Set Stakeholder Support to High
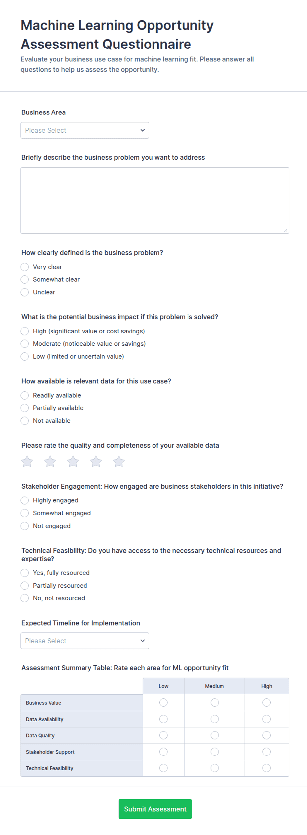This screenshot has height=835, width=307. [x=267, y=752]
